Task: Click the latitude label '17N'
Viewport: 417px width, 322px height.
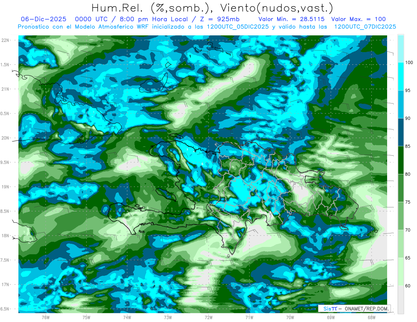Action: click(x=6, y=284)
